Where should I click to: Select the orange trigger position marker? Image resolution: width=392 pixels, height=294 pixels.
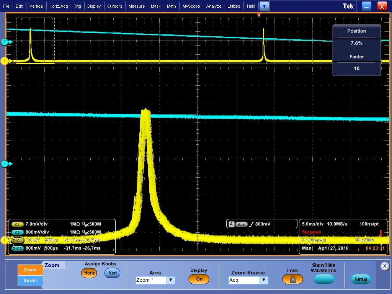(x=259, y=15)
